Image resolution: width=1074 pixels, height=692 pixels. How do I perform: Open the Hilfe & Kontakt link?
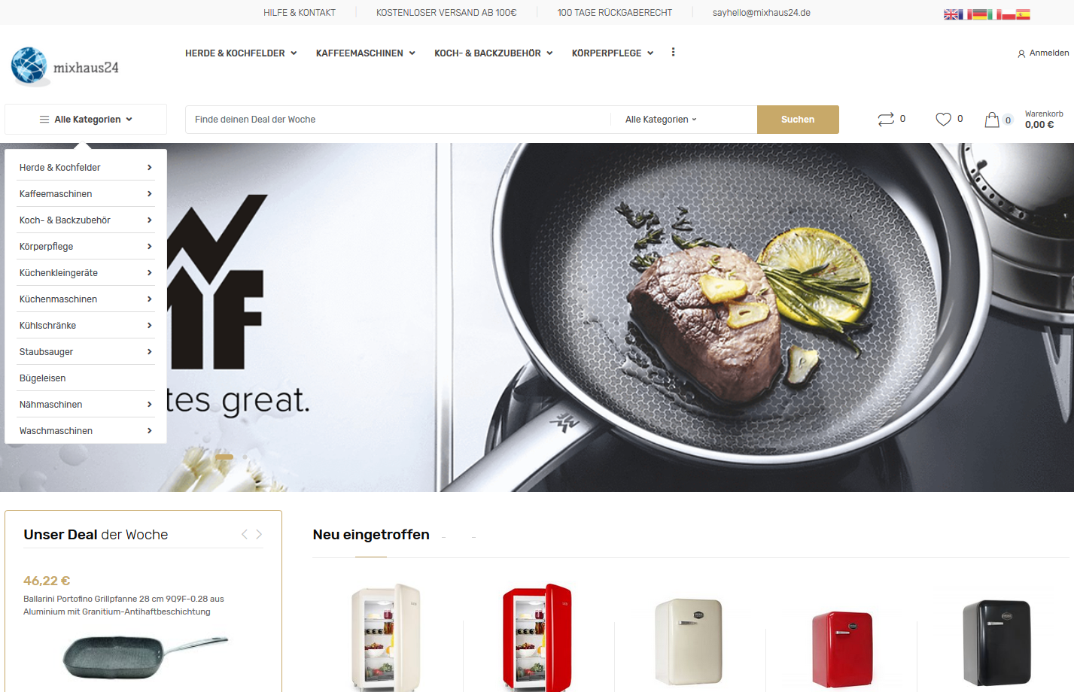pos(300,13)
